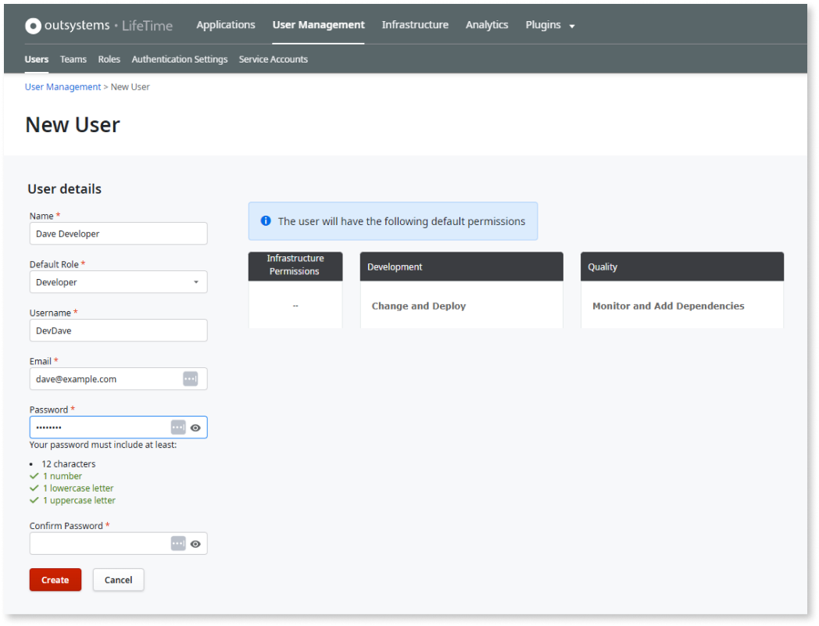
Task: Toggle password visibility with the eye icon
Action: tap(196, 427)
